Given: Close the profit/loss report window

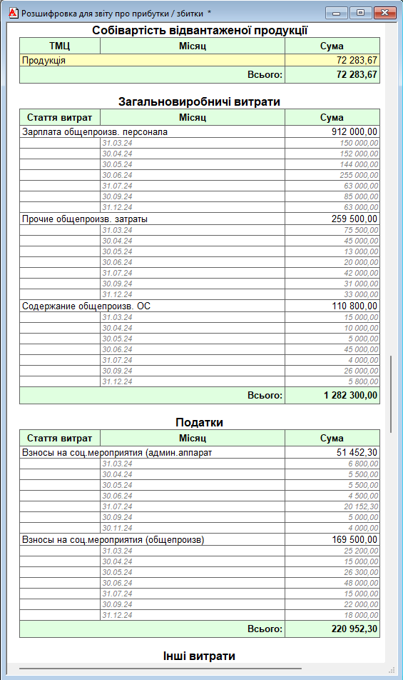Looking at the screenshot, I should (384, 13).
